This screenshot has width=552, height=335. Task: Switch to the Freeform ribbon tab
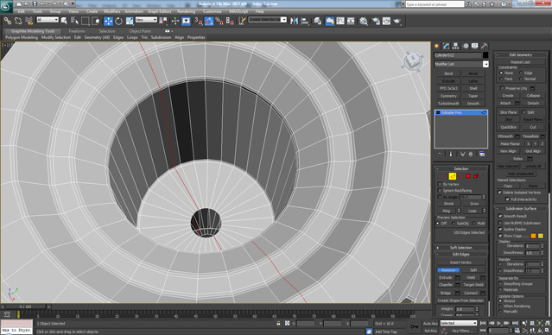click(77, 31)
